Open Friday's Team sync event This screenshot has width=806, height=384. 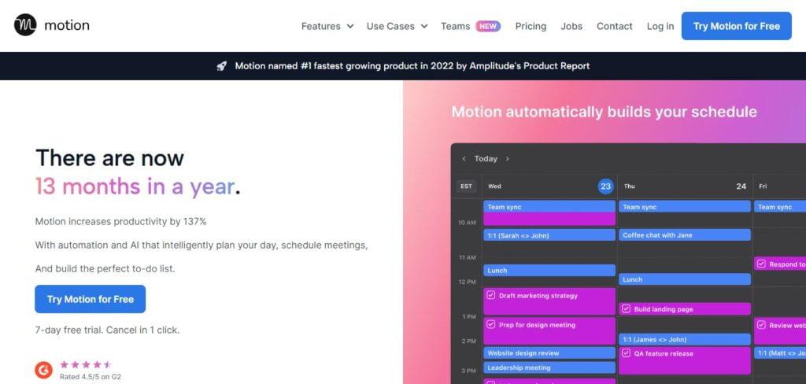point(780,207)
